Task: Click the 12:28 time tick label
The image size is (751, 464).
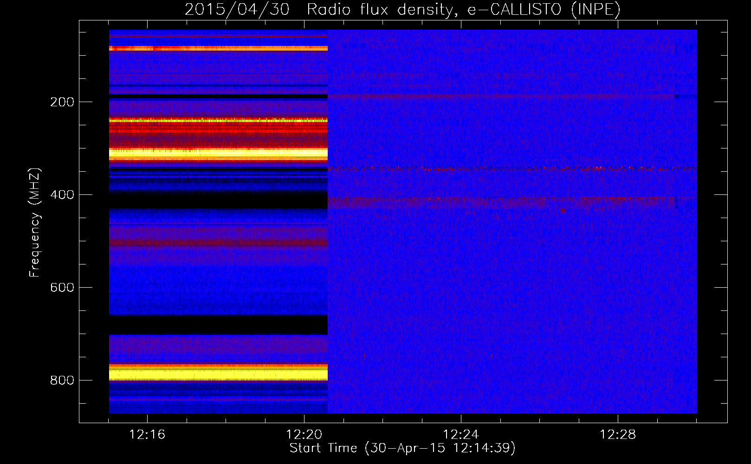Action: (x=618, y=434)
